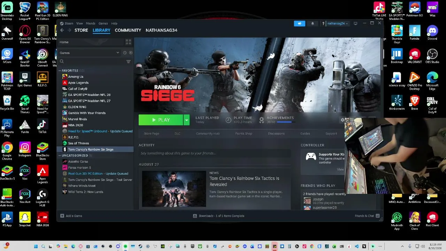
Task: Click the Windows Start button
Action: click(x=36, y=246)
